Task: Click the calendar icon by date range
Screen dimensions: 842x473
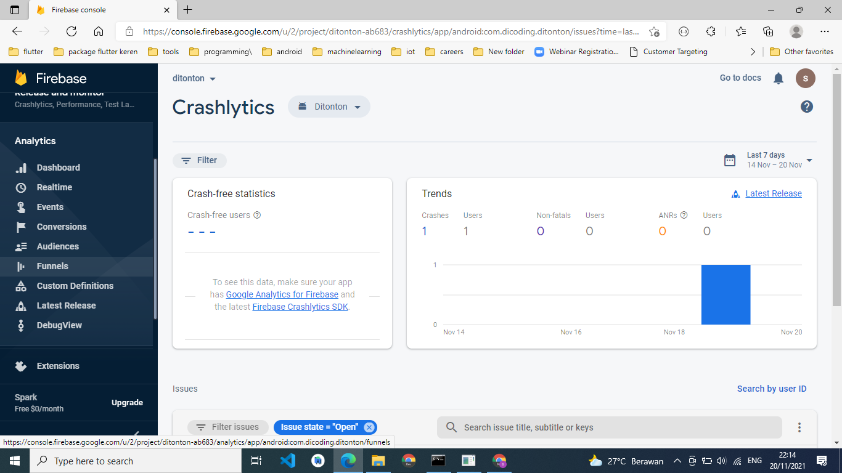Action: point(730,160)
